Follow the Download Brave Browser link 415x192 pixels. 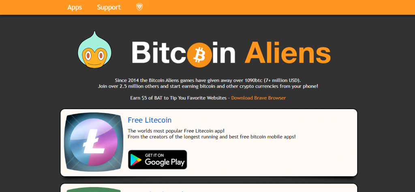click(x=259, y=98)
